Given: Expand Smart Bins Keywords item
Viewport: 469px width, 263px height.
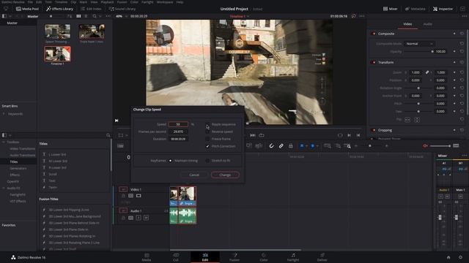Looking at the screenshot, I should [4, 114].
